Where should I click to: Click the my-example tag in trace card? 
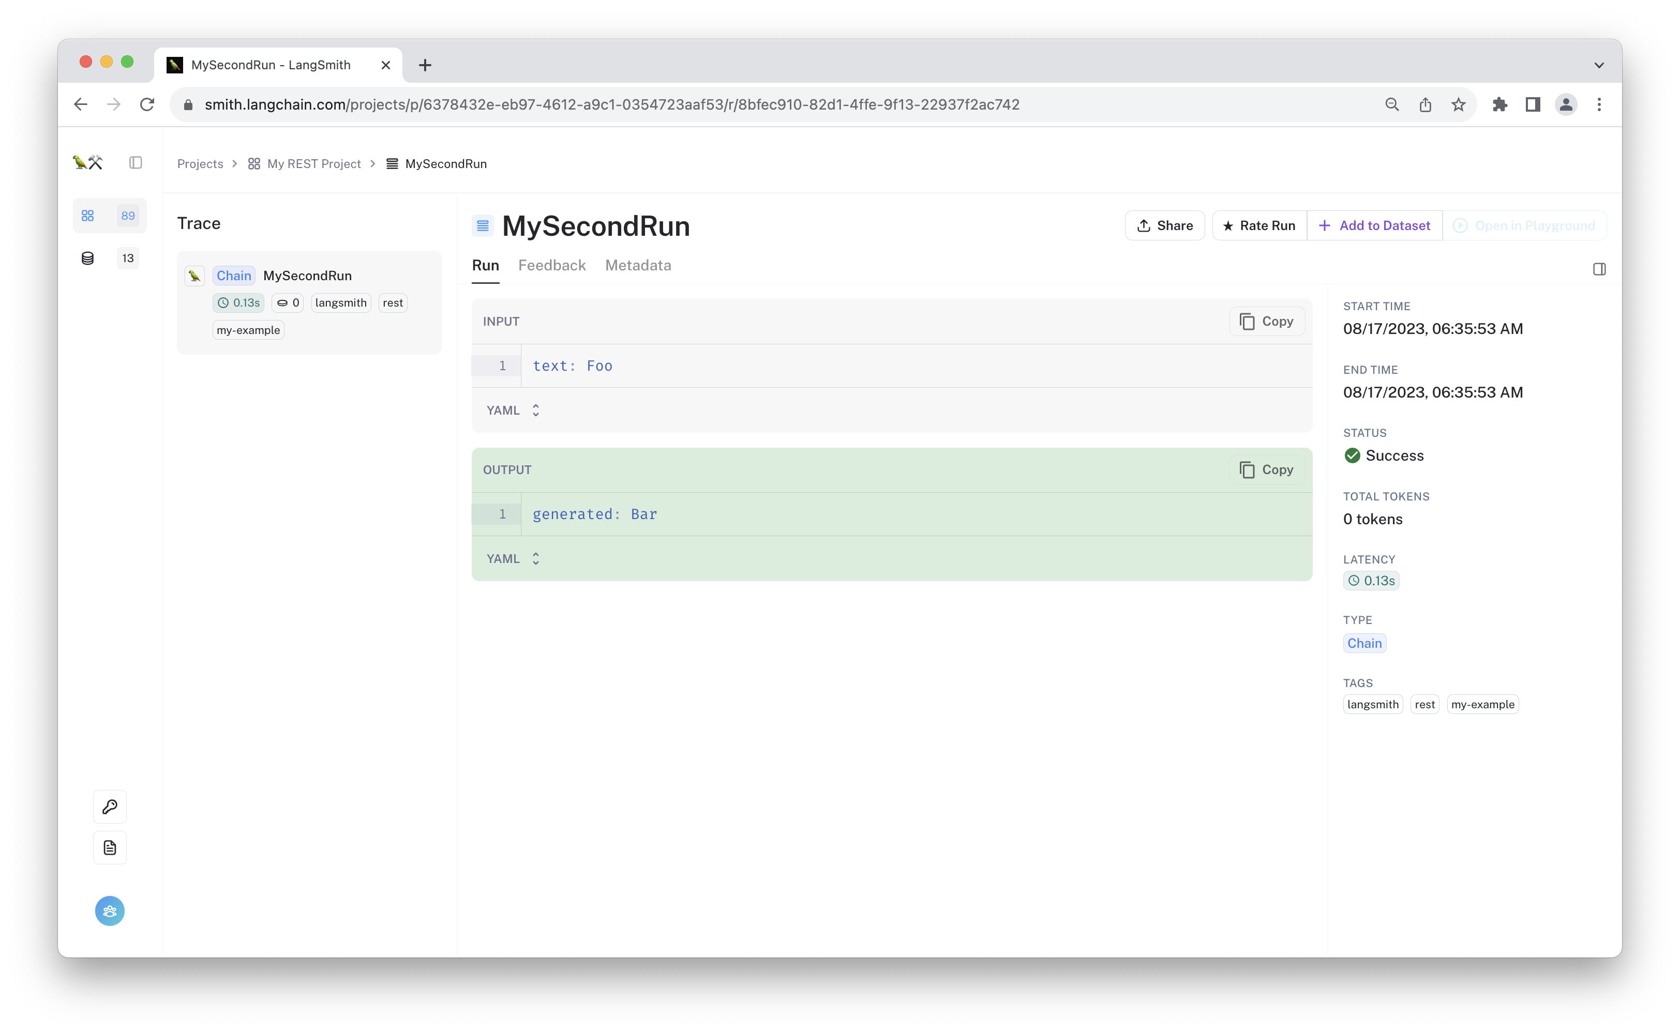[248, 330]
